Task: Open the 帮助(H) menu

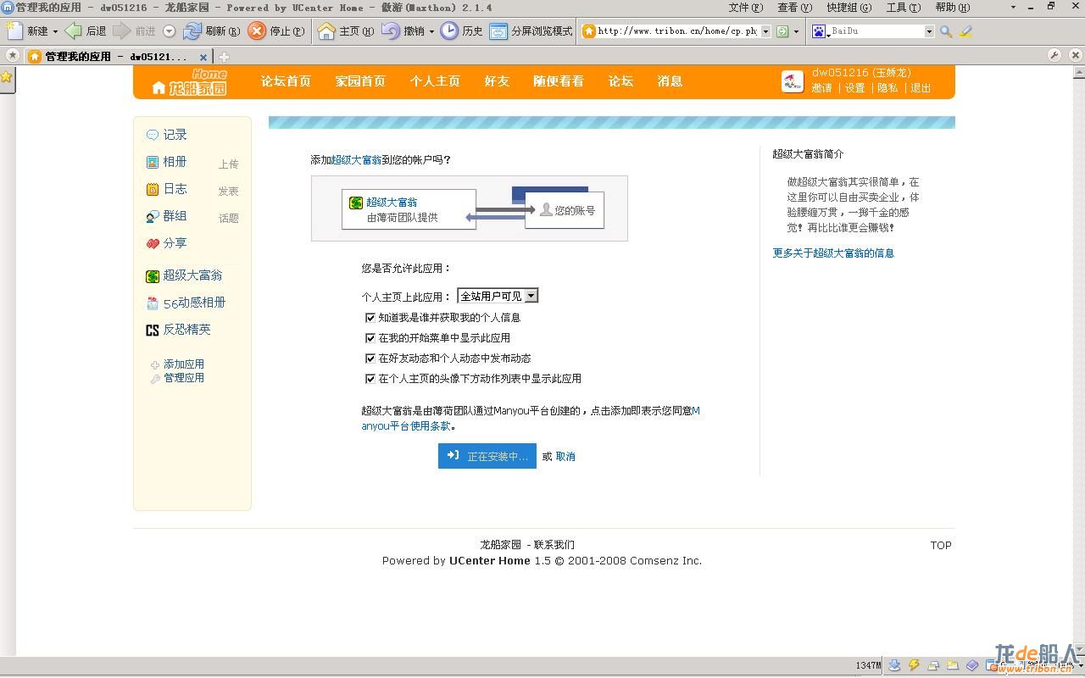Action: pyautogui.click(x=953, y=8)
